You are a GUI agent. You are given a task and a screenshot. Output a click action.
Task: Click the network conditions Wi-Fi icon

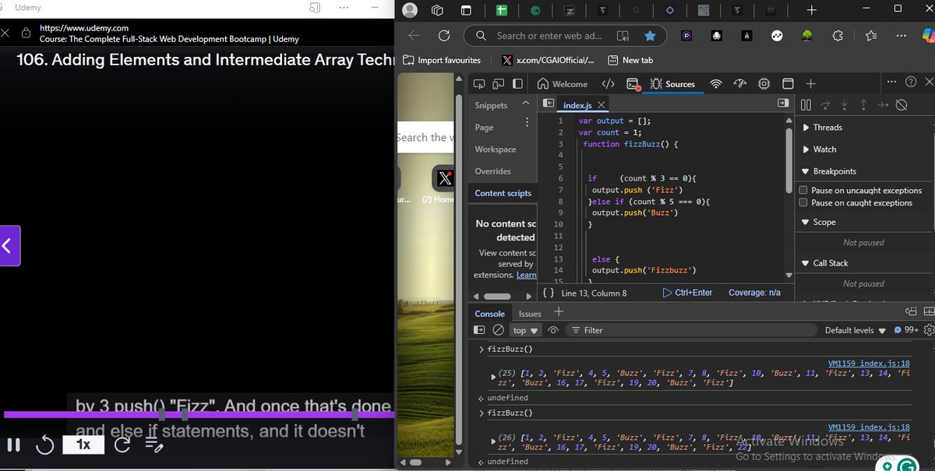coord(715,83)
